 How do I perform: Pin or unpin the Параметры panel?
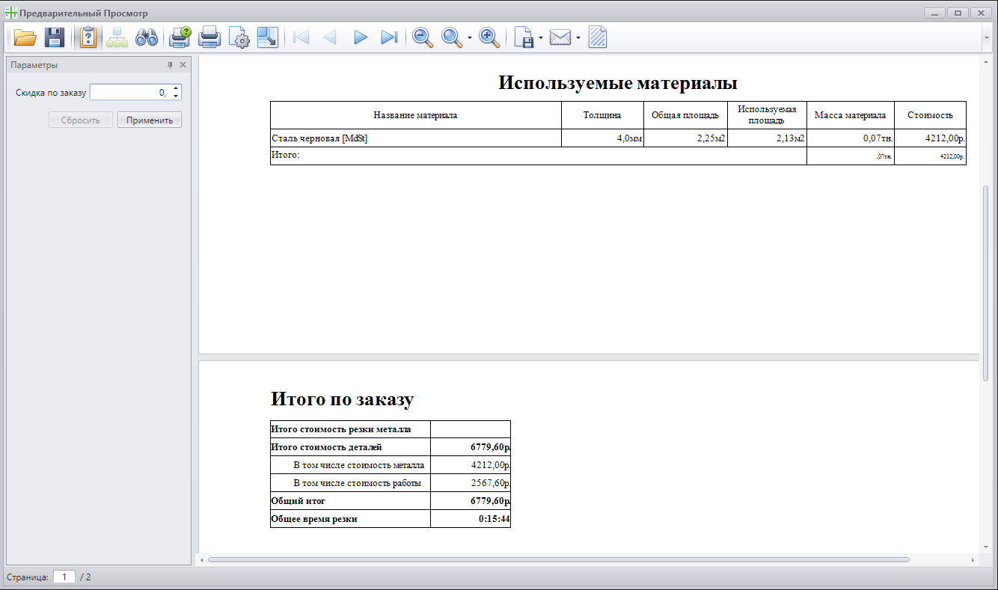170,65
